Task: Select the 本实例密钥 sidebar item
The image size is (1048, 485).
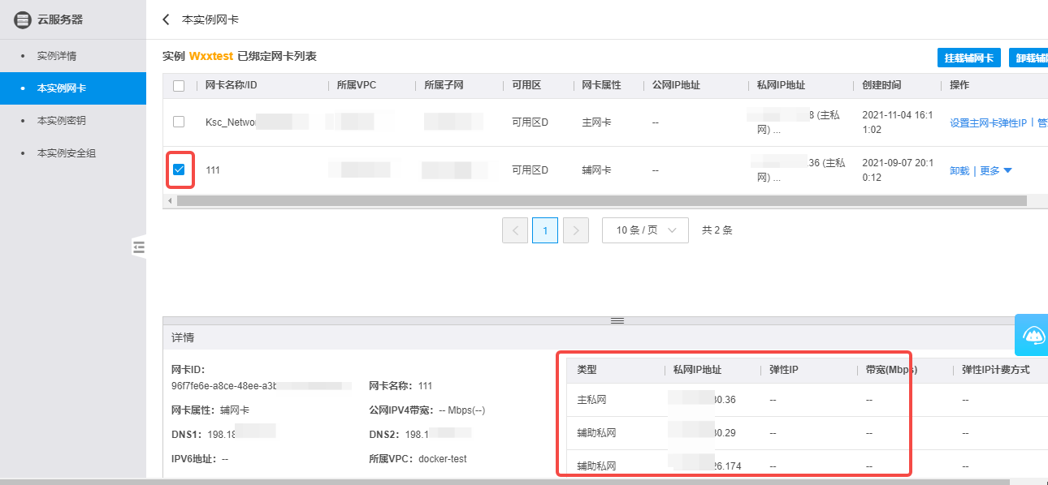Action: 62,121
